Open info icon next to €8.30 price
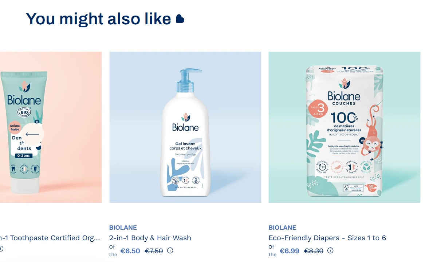This screenshot has width=425, height=262. point(330,250)
